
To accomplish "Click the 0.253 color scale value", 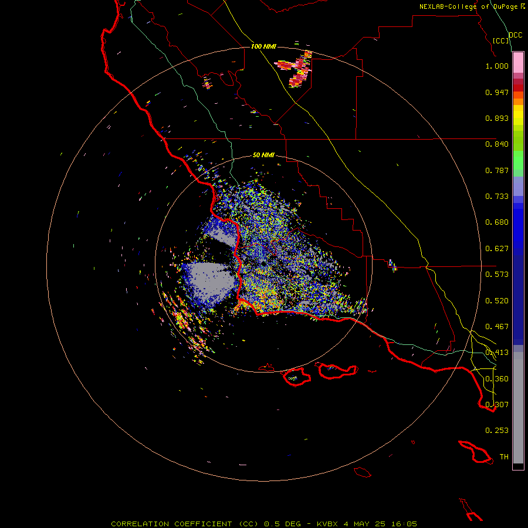I will pos(497,431).
